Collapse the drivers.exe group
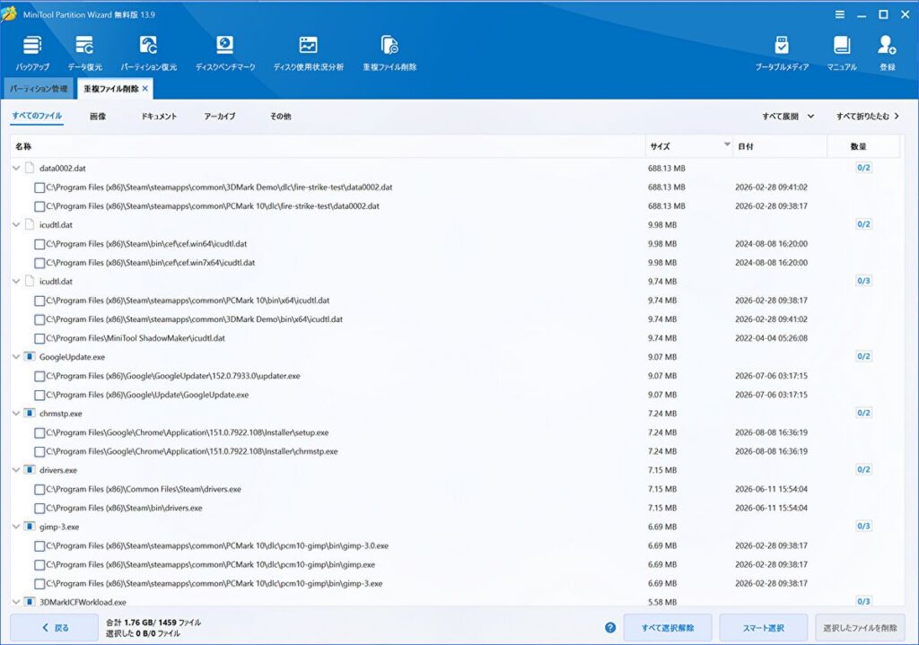This screenshot has width=919, height=645. click(x=16, y=470)
